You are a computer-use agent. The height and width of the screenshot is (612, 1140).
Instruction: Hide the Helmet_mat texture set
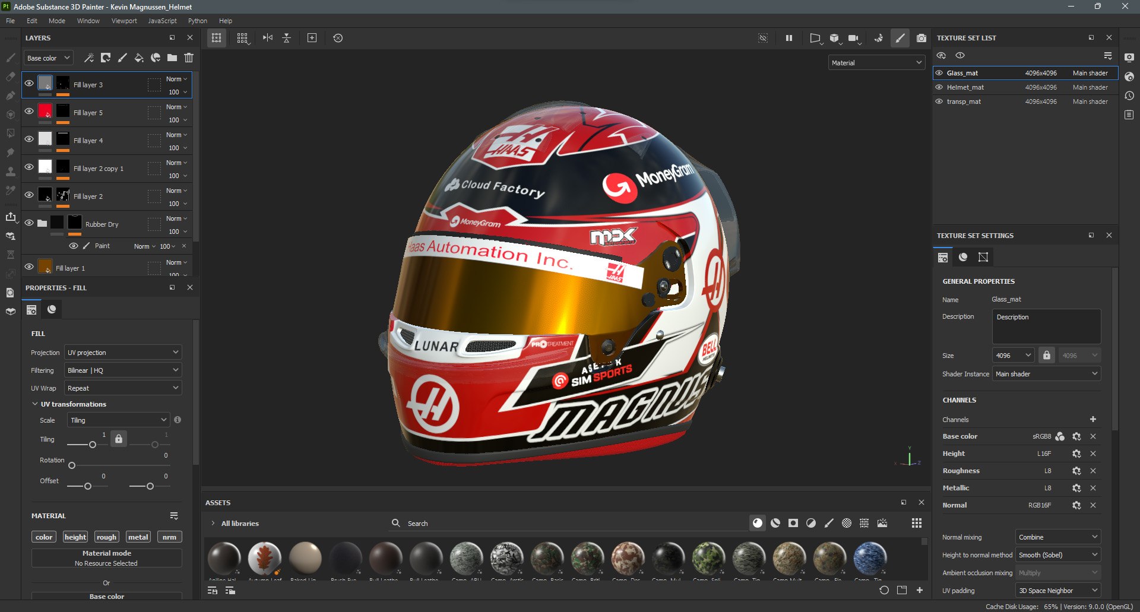(939, 87)
